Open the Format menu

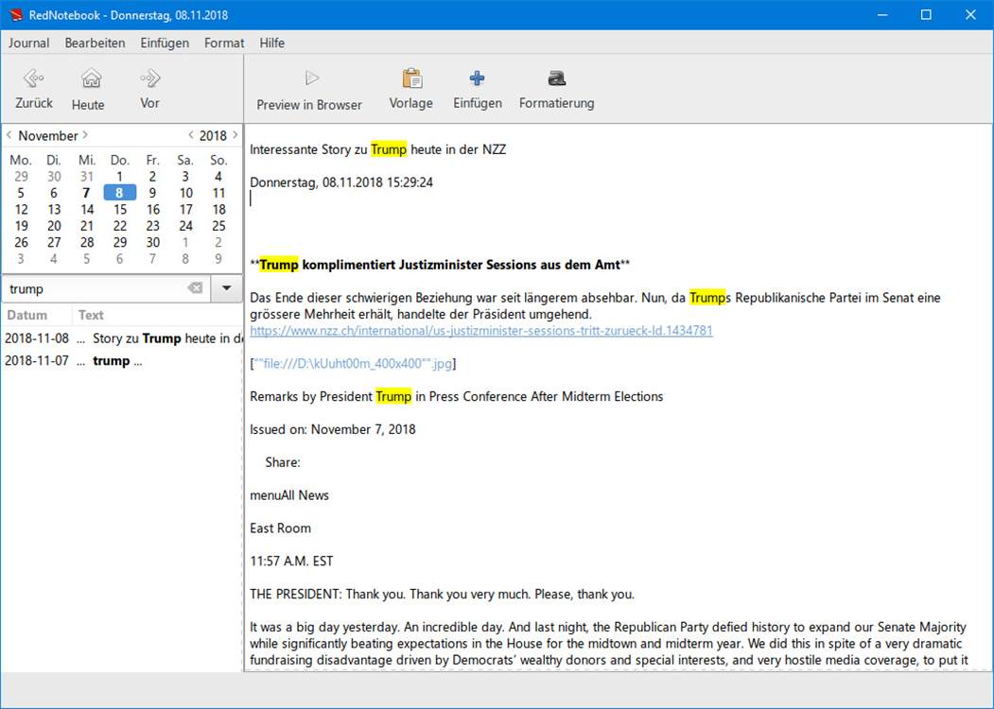(224, 43)
